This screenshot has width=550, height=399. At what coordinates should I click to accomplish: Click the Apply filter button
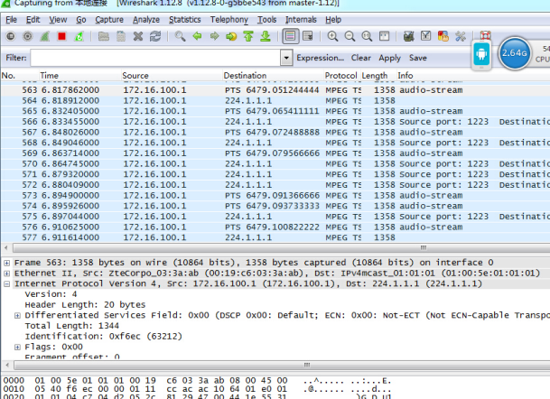click(x=390, y=58)
